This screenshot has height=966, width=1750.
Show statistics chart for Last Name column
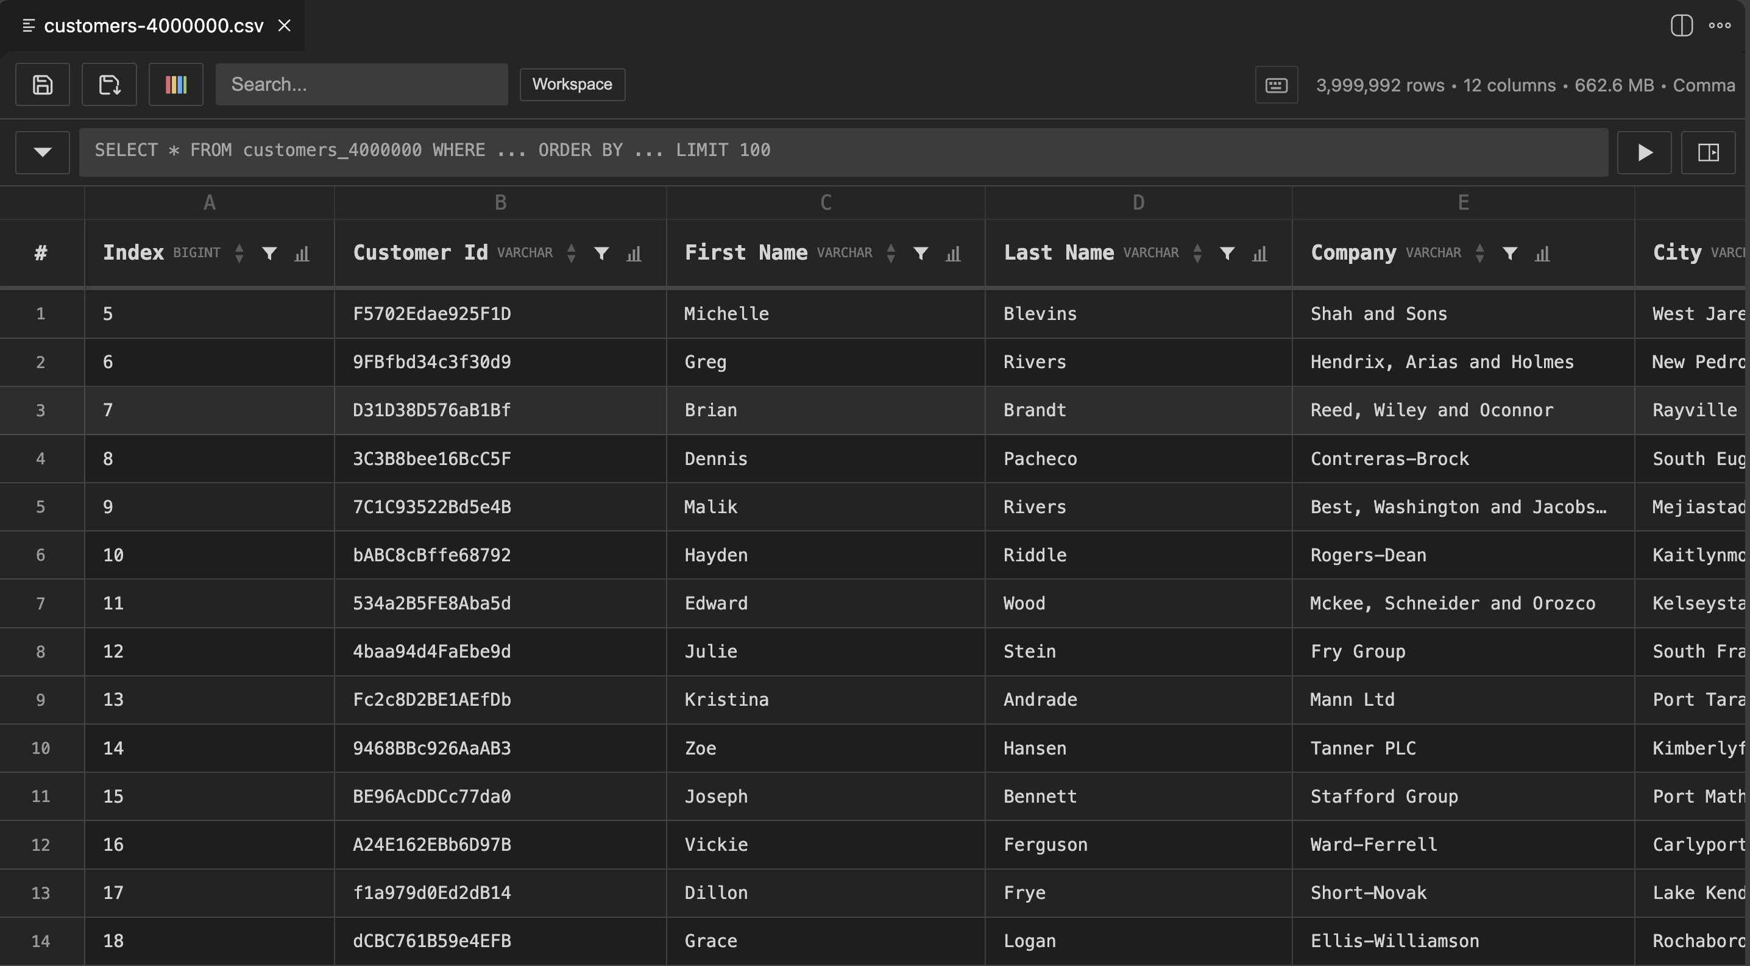point(1259,254)
